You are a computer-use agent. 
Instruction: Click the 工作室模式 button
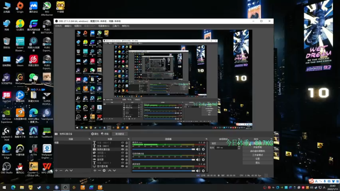click(258, 155)
